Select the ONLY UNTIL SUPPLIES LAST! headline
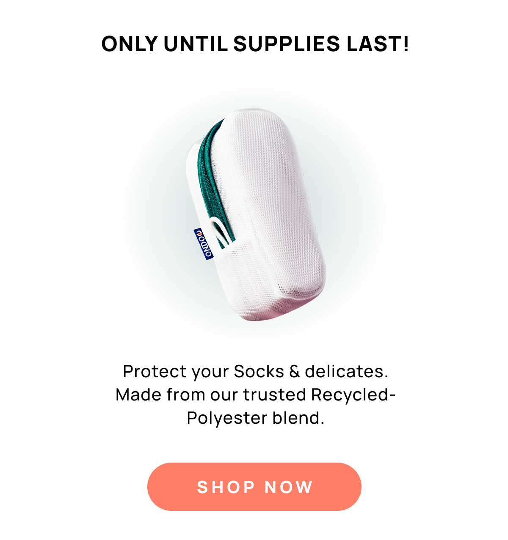508x540 pixels. pyautogui.click(x=255, y=44)
